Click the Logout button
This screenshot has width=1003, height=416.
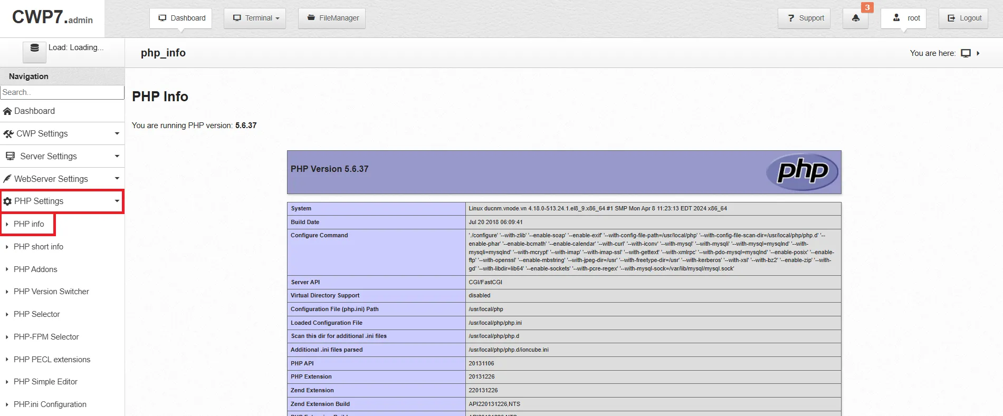[963, 18]
